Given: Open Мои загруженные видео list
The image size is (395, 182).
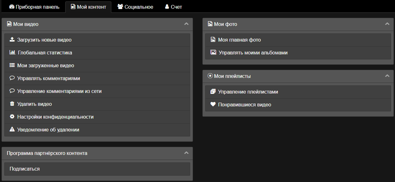Looking at the screenshot, I should click(x=97, y=66).
